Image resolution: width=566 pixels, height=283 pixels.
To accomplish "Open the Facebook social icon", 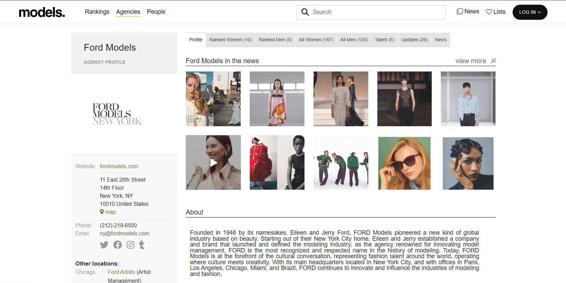I will click(117, 245).
